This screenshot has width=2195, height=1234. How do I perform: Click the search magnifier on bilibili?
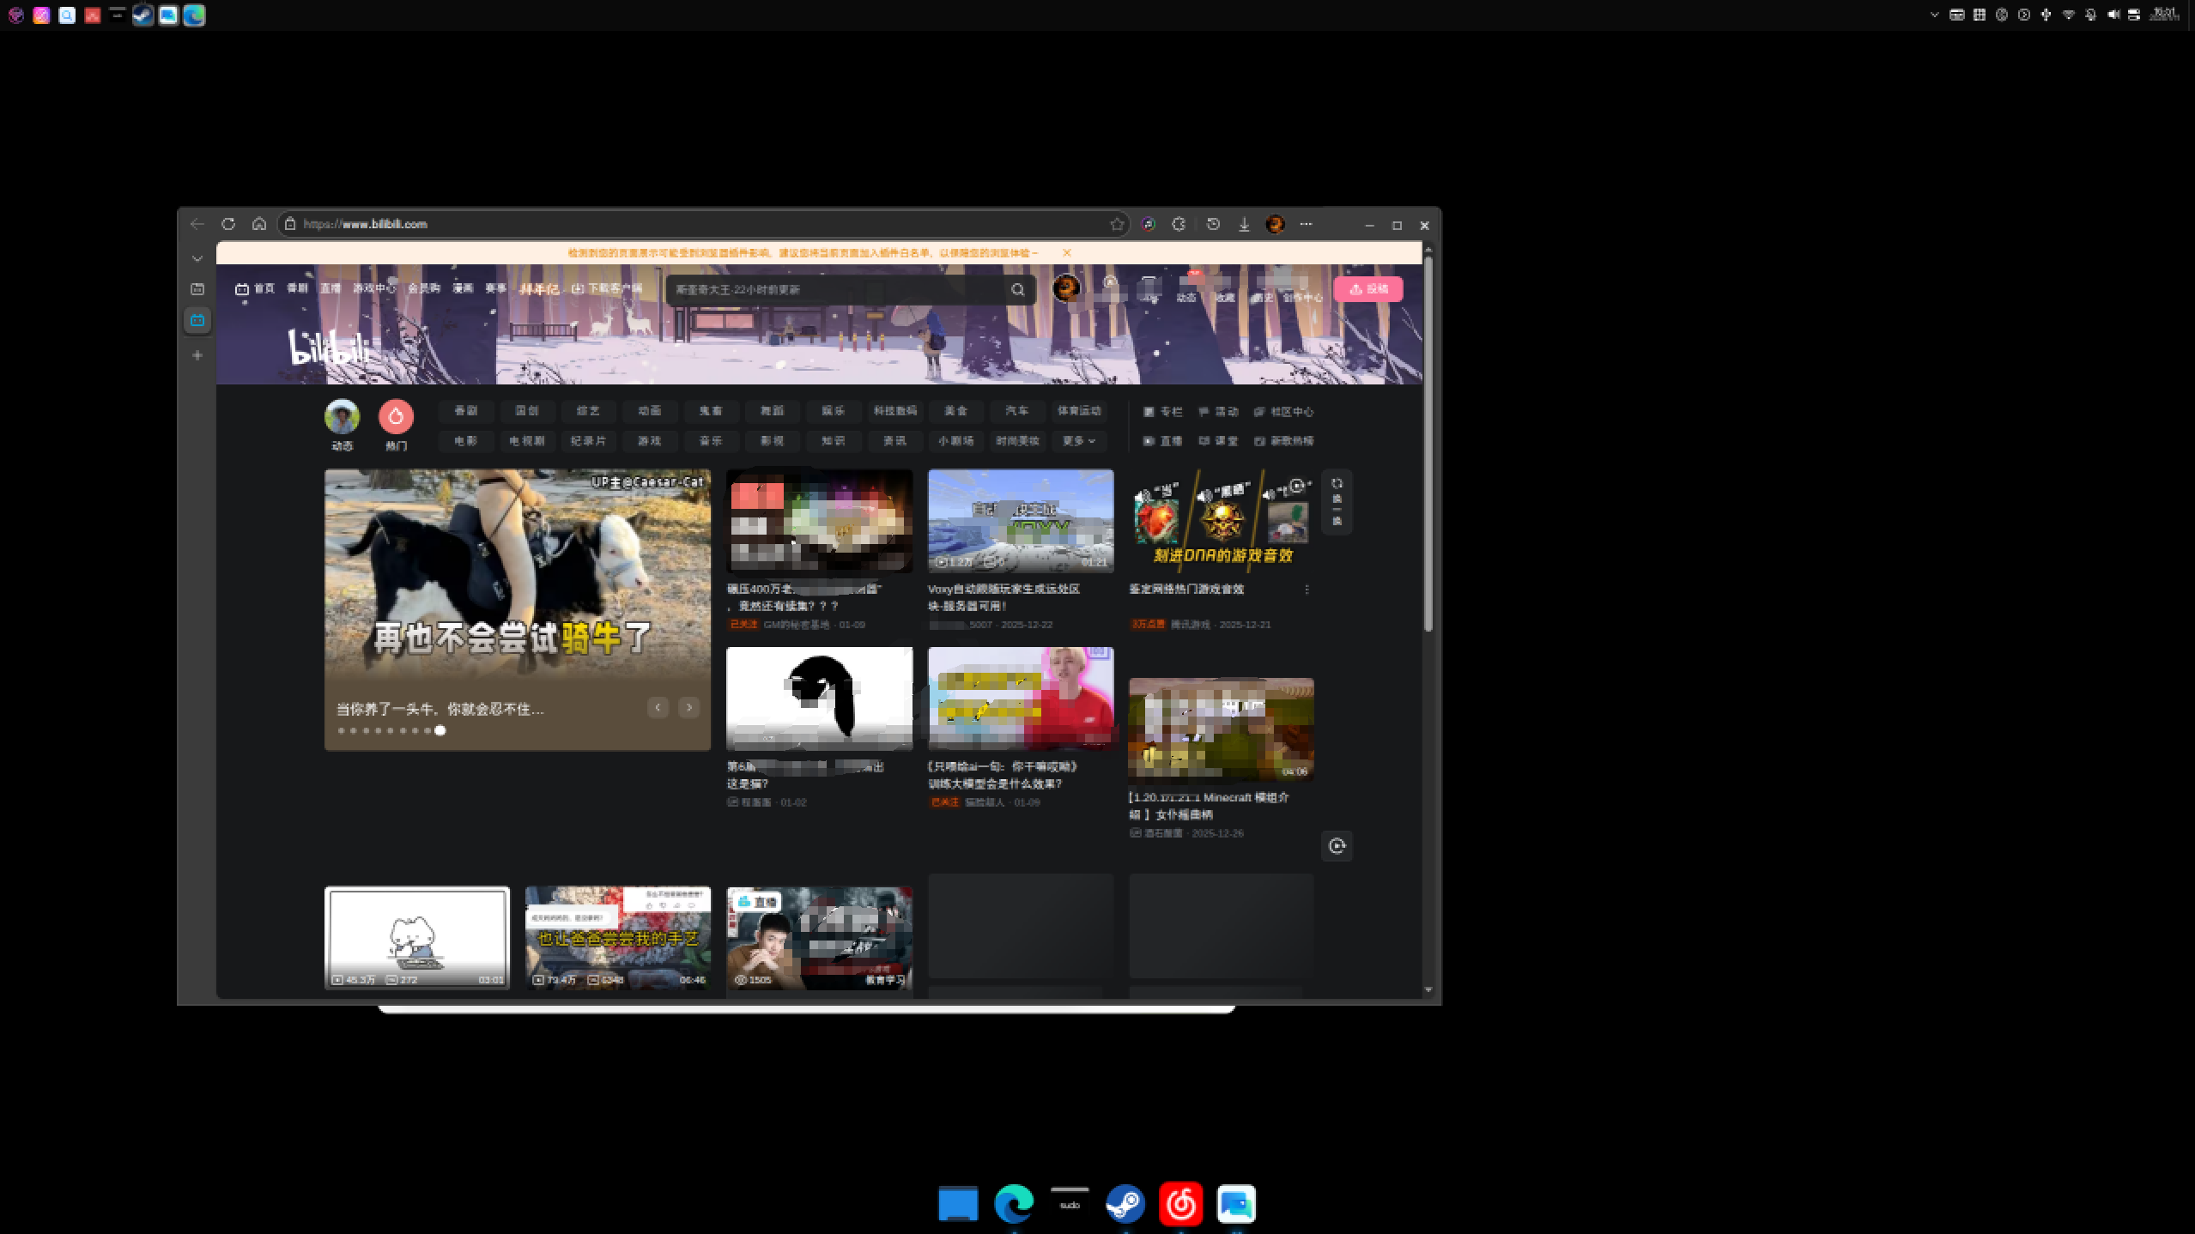1018,290
